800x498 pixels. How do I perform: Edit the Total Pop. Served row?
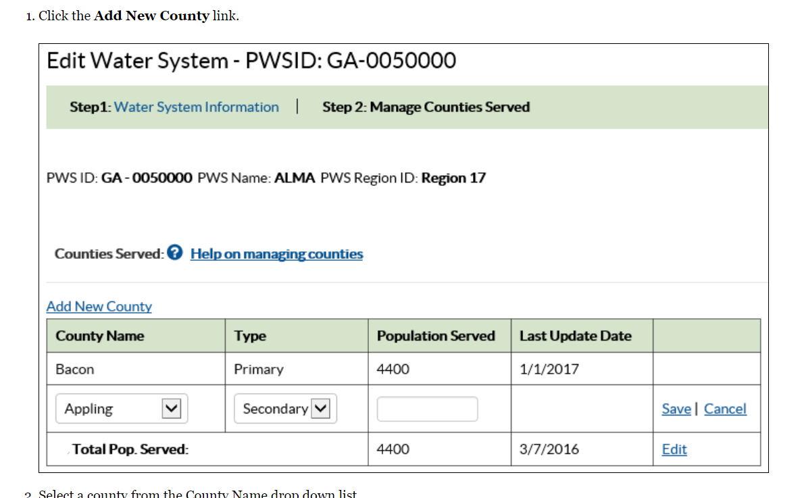click(674, 449)
